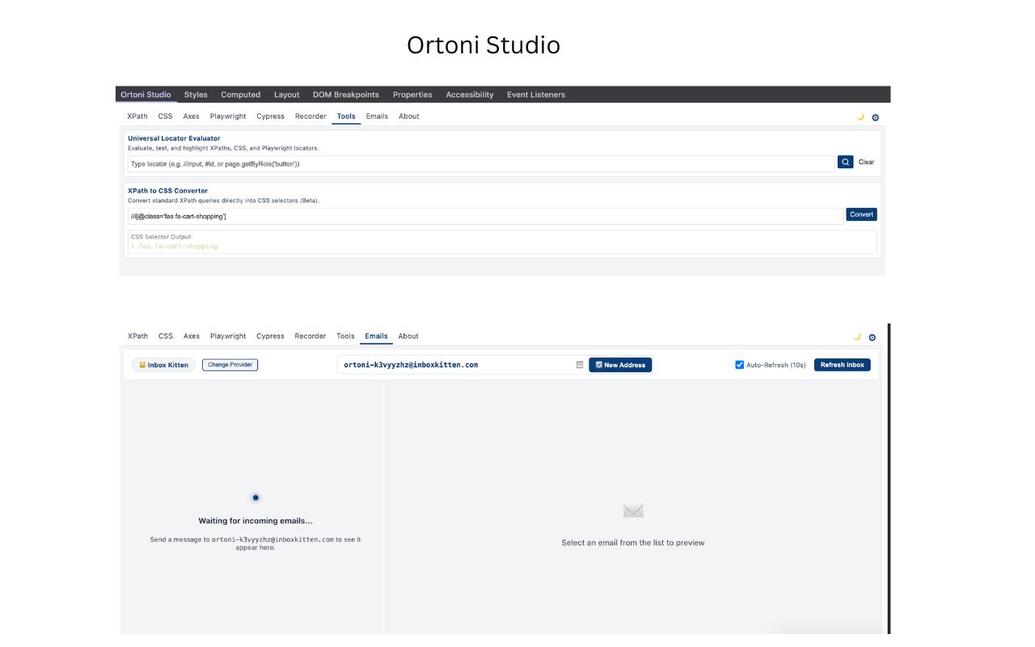Open About tab in the lower Emails panel

(408, 336)
